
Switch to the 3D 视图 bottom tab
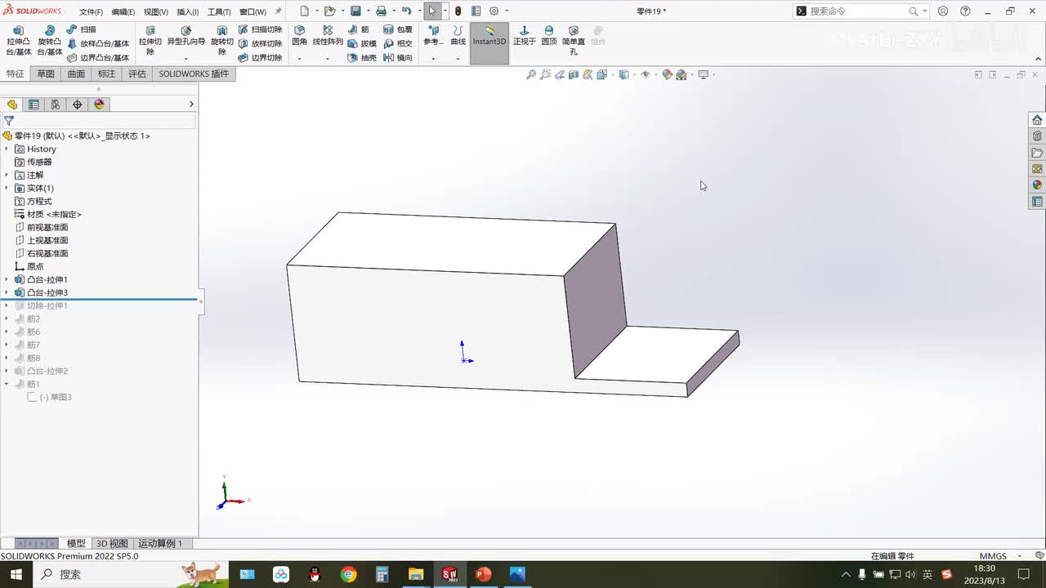pos(112,543)
